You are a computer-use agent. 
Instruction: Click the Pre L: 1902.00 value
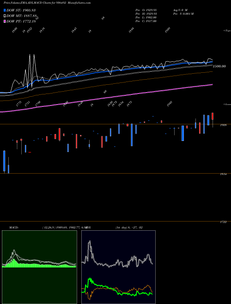click(x=146, y=18)
